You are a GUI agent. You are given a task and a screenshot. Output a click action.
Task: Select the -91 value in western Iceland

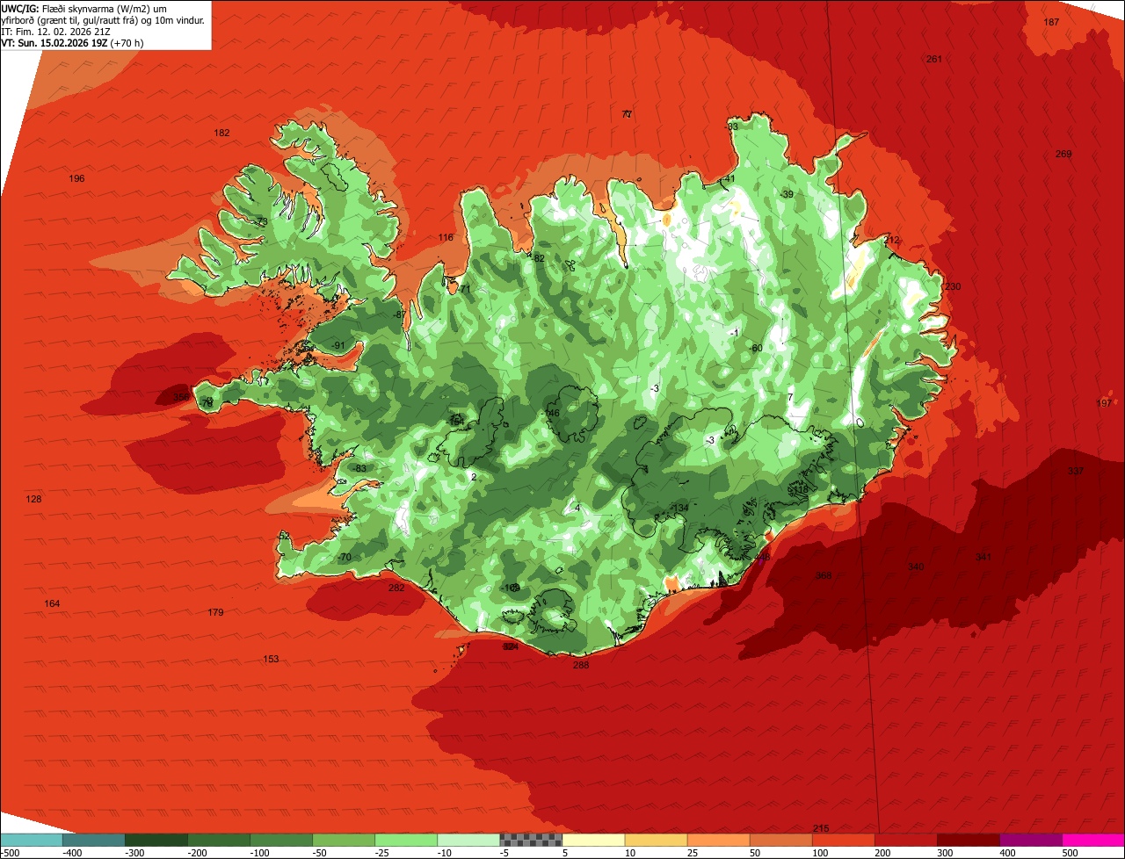338,345
